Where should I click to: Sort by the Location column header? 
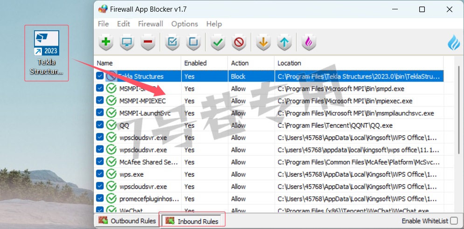(359, 63)
